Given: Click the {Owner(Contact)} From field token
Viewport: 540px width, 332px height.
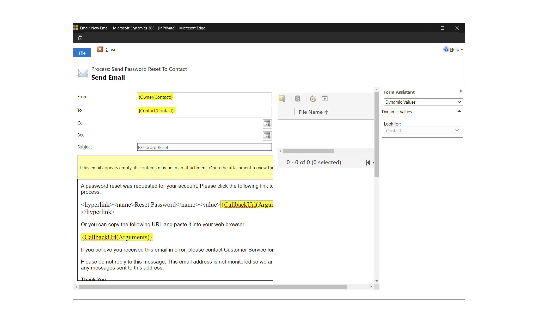Looking at the screenshot, I should click(156, 97).
